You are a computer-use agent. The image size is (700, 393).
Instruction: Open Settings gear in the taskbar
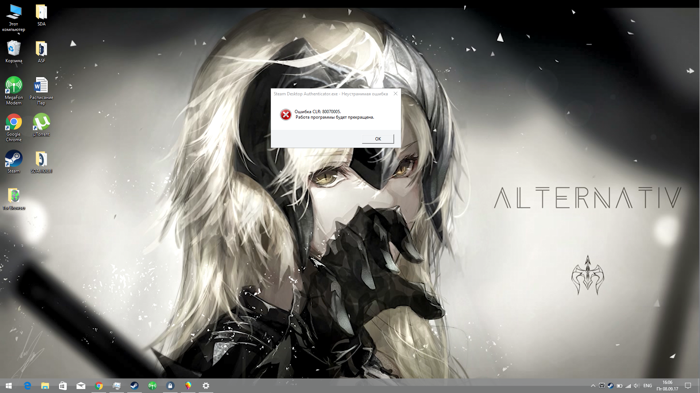pyautogui.click(x=206, y=386)
